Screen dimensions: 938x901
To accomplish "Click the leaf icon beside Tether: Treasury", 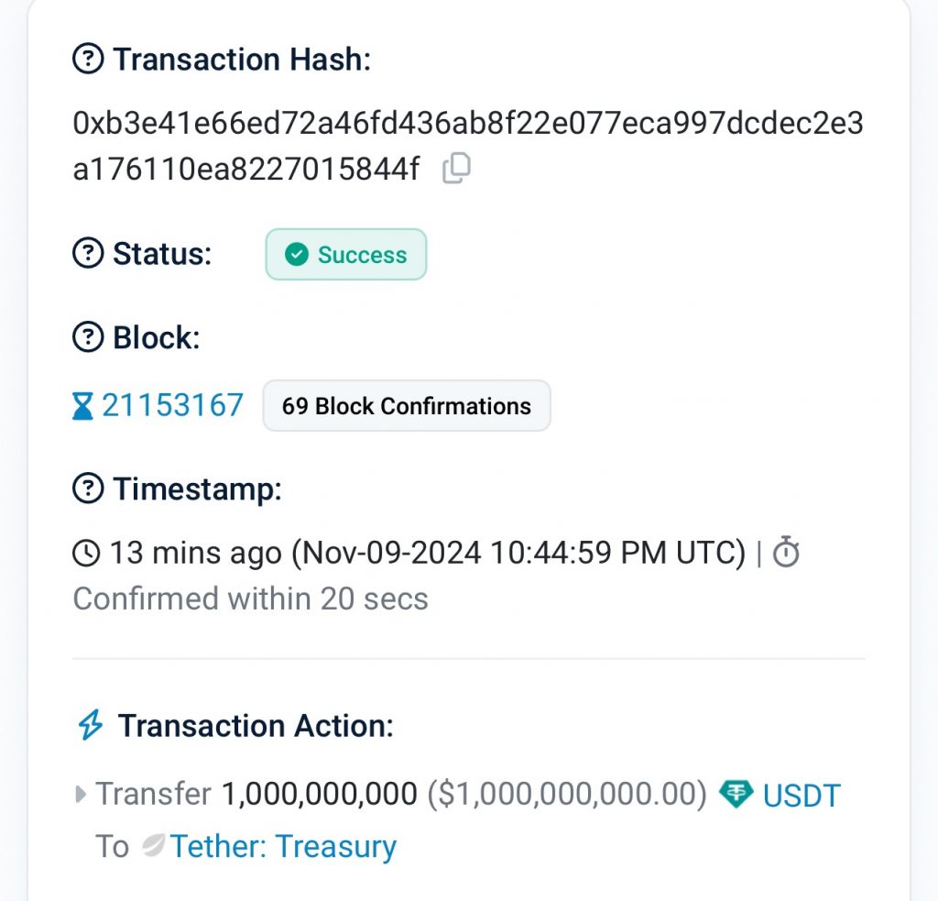I will tap(153, 846).
